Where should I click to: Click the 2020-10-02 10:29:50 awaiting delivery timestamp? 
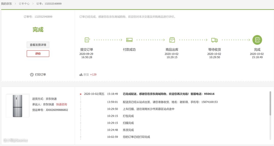214,56
